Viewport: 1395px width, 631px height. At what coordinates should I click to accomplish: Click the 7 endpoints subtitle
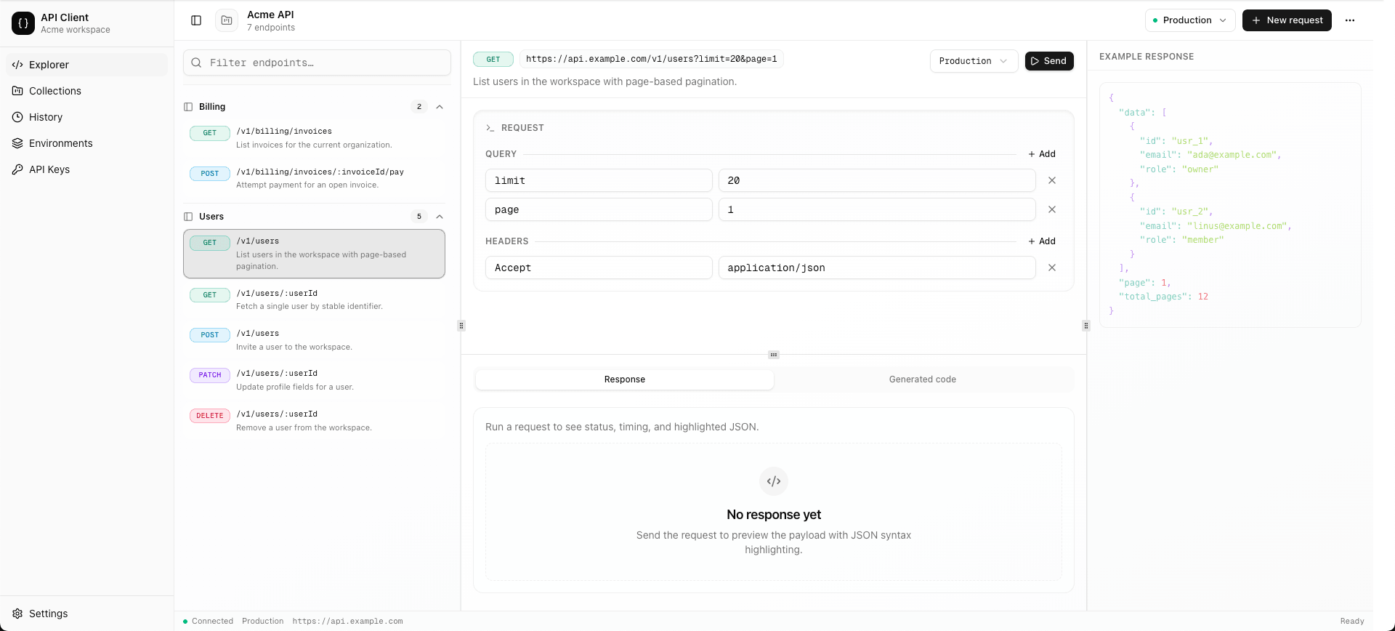(271, 28)
